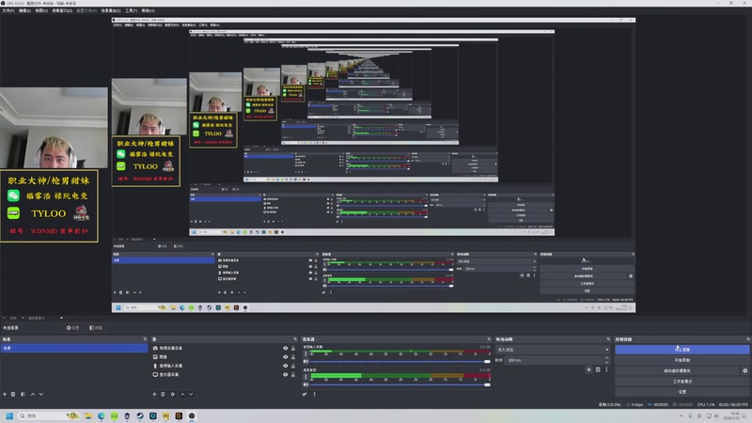
Task: Click source Properties button in source toolbar
Action: 73,328
